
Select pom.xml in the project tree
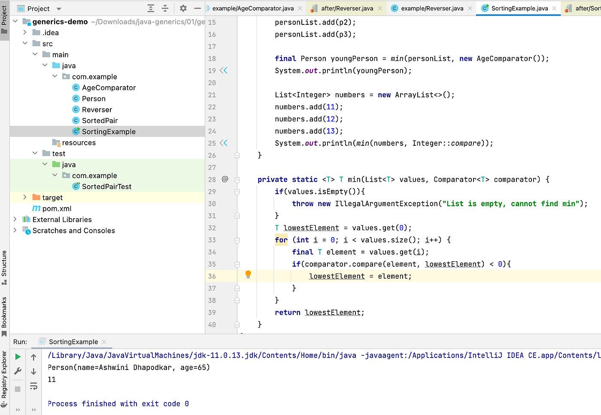pyautogui.click(x=58, y=208)
